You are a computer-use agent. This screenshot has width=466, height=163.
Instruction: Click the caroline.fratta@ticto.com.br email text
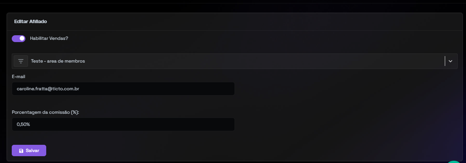click(48, 89)
